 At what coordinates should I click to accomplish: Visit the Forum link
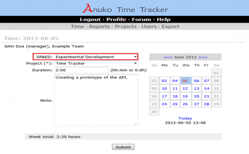click(x=141, y=20)
